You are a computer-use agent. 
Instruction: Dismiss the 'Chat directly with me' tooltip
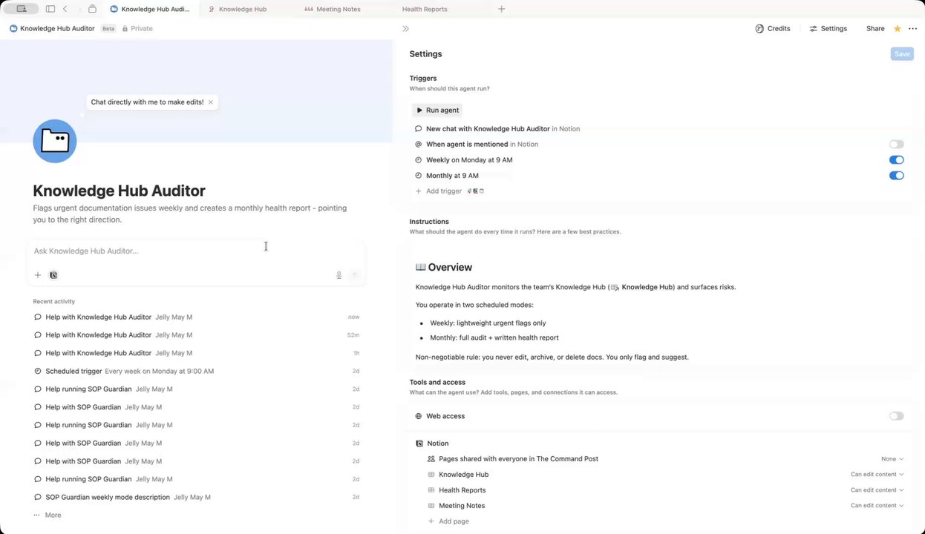tap(211, 102)
